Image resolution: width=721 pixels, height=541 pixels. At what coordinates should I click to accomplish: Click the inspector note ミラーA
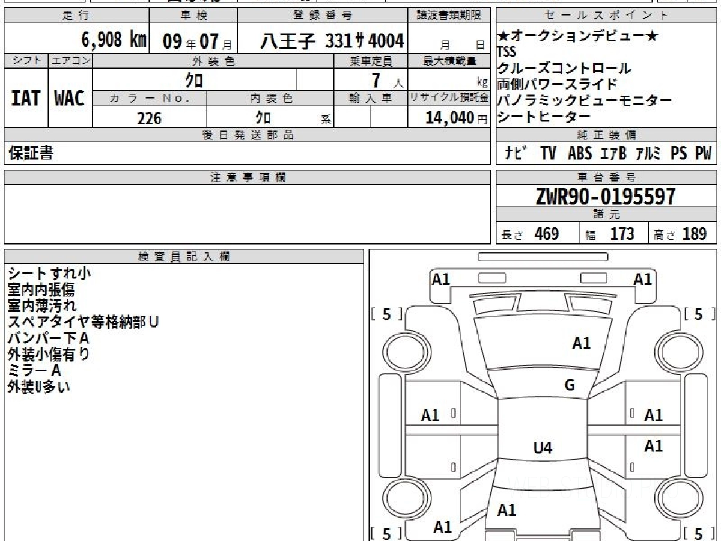pos(34,370)
